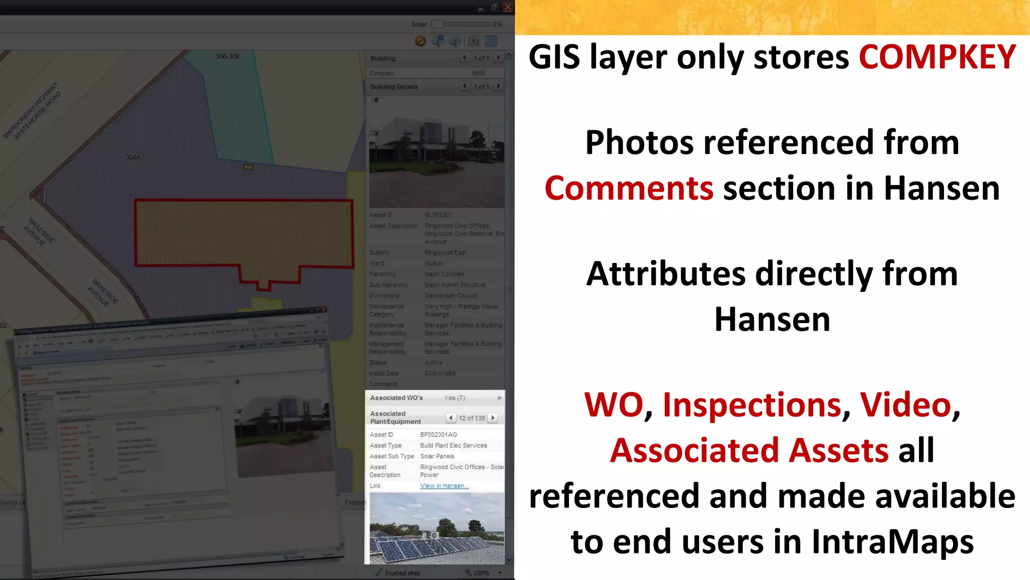Click the Status value Active
This screenshot has height=580, width=1030.
pyautogui.click(x=433, y=363)
